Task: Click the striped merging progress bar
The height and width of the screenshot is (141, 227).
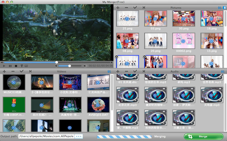Action: [124, 136]
